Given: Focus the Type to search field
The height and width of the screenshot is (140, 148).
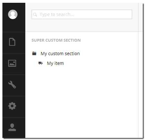Looking at the screenshot, I should point(82,14).
